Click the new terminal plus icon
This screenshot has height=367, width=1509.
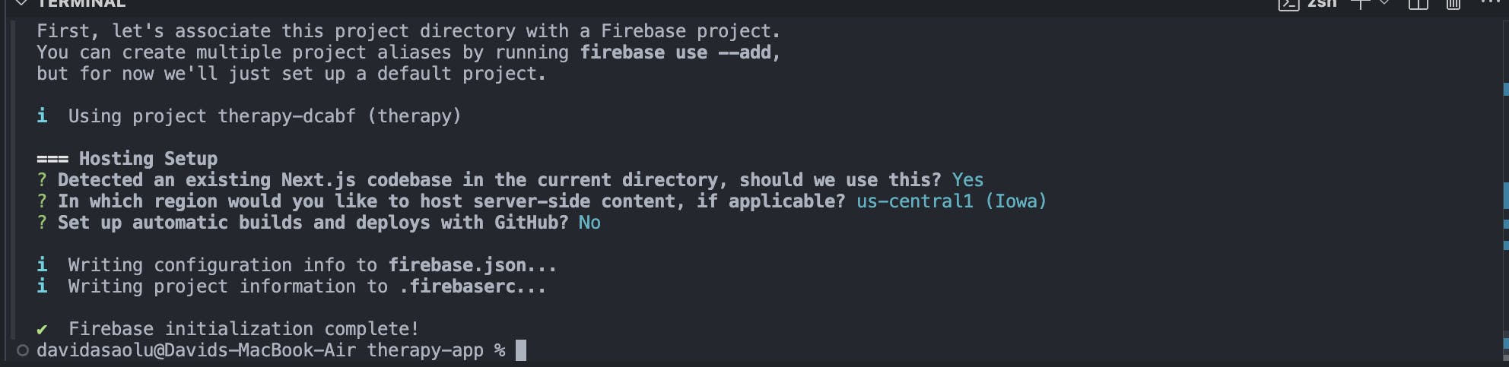[1361, 3]
